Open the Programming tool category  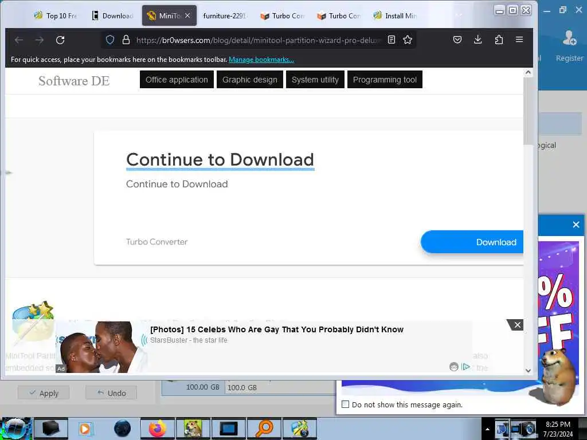(385, 80)
